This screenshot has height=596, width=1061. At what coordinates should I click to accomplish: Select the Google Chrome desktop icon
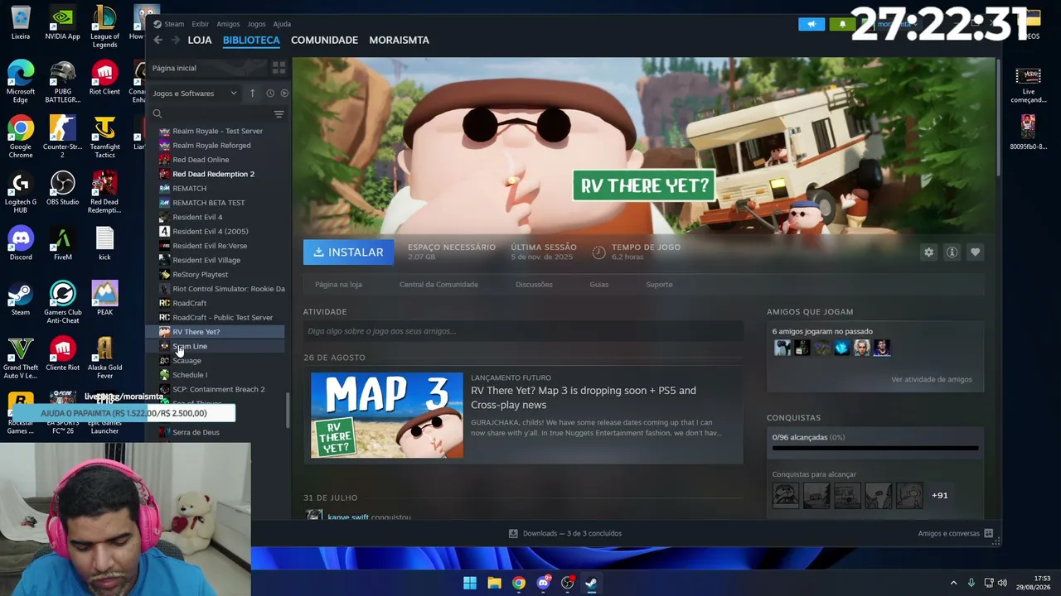coord(21,137)
